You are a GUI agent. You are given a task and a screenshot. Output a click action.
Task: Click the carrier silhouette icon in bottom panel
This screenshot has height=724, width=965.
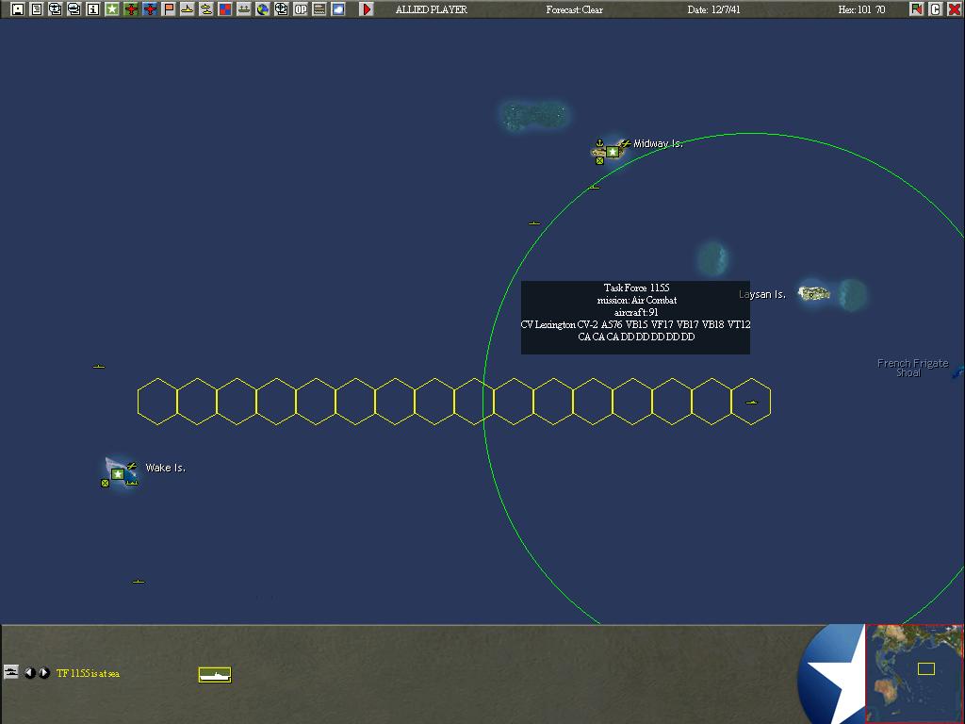pos(215,675)
